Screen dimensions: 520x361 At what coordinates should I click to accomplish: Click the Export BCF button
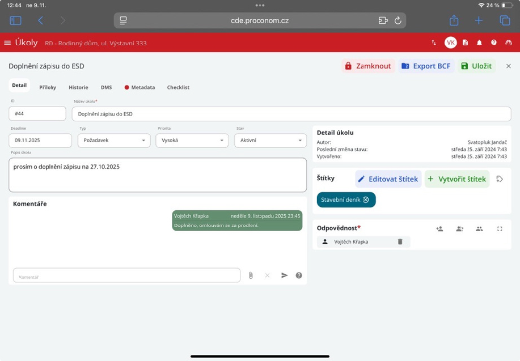[426, 66]
